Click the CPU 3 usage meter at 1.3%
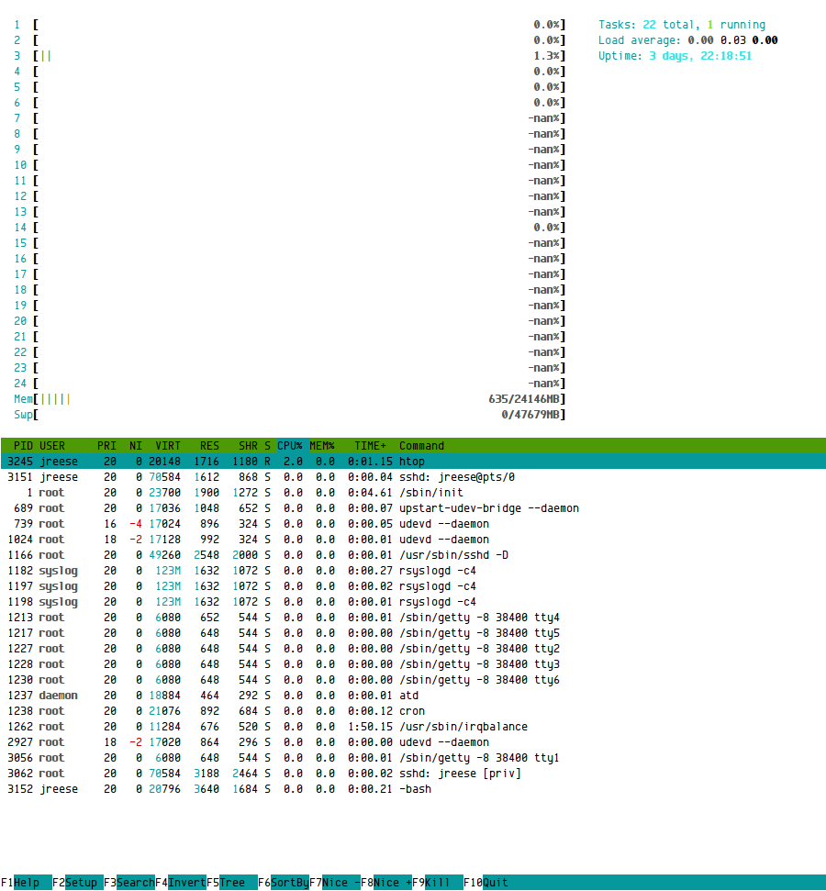The image size is (826, 891). click(x=290, y=56)
